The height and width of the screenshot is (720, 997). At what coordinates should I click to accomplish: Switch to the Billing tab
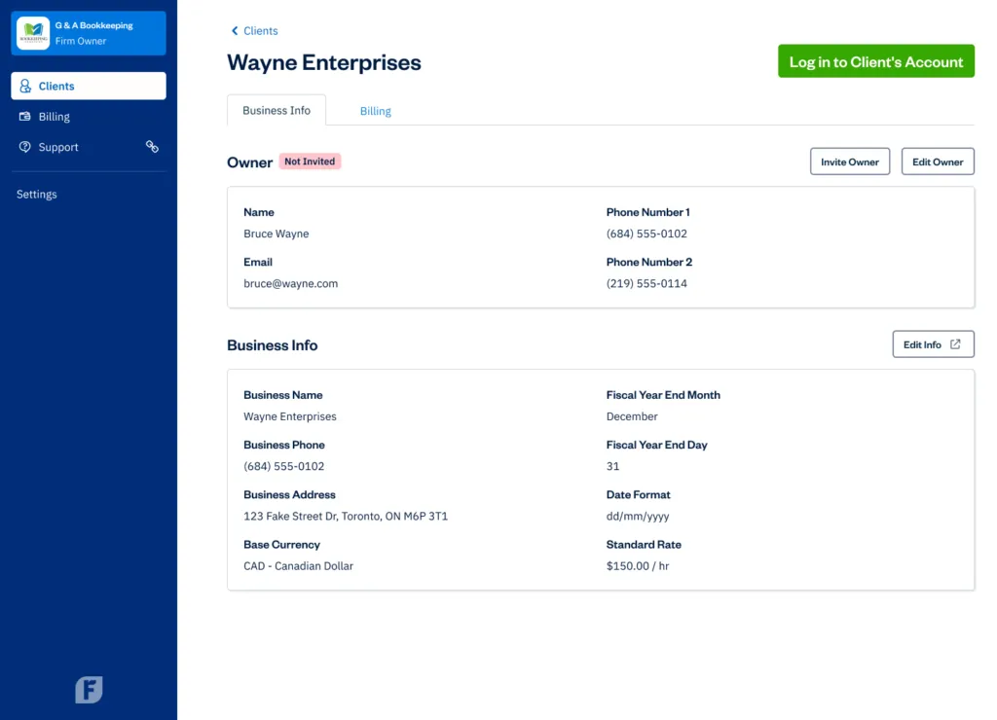(376, 112)
